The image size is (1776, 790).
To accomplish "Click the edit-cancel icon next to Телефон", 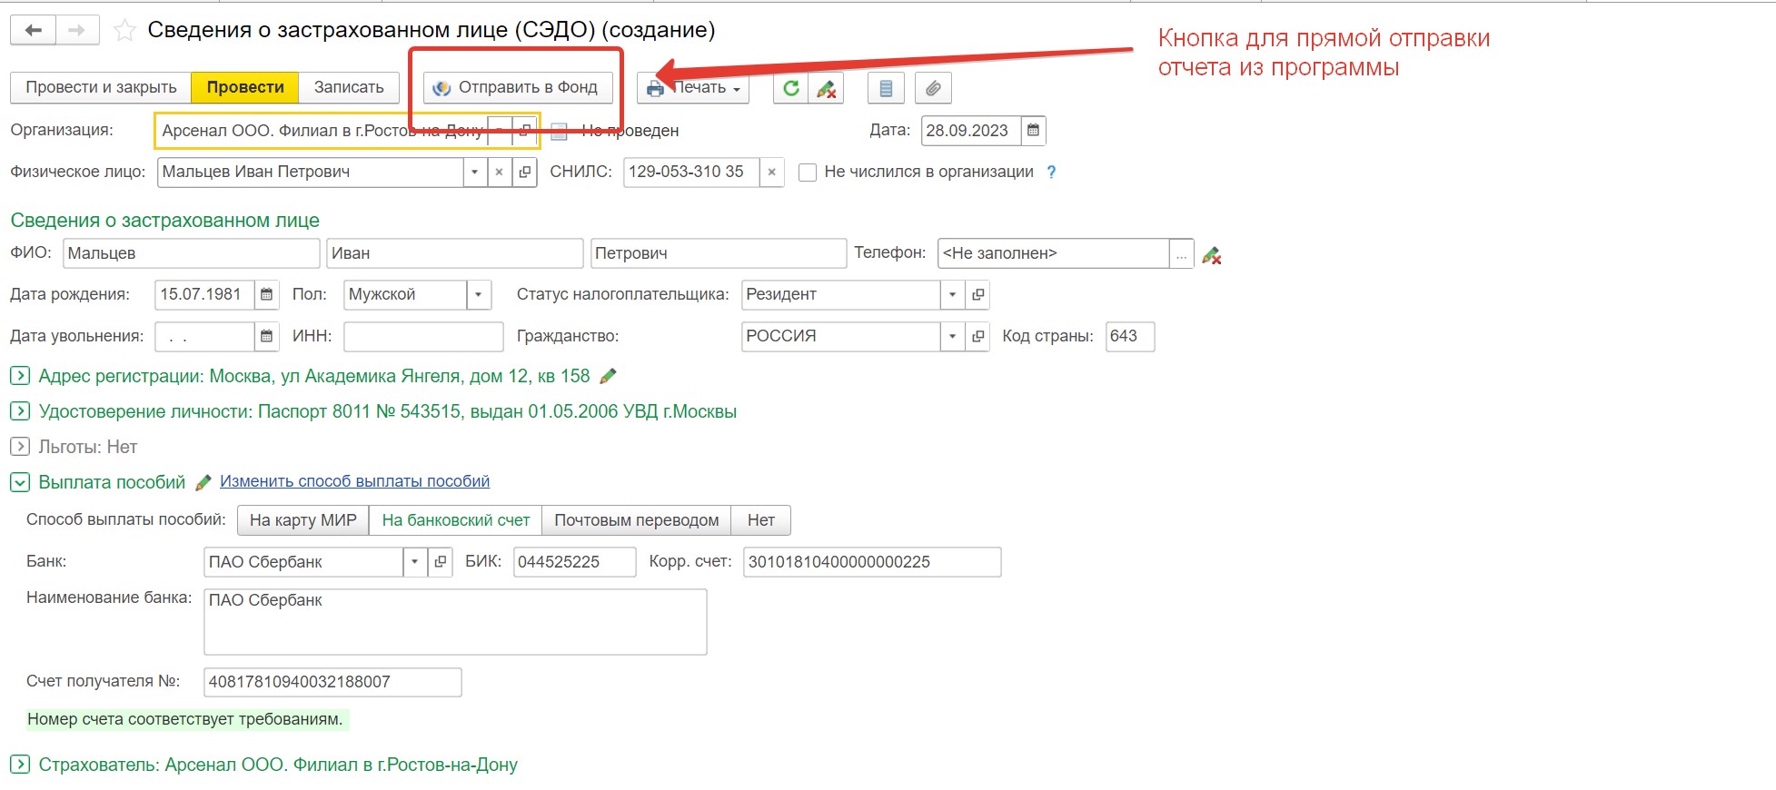I will pyautogui.click(x=1211, y=256).
